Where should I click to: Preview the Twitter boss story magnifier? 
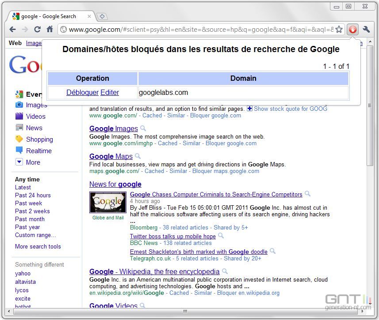click(x=221, y=235)
